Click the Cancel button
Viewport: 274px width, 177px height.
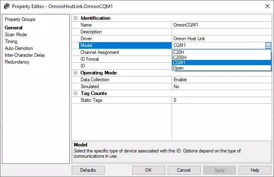[x=184, y=170]
